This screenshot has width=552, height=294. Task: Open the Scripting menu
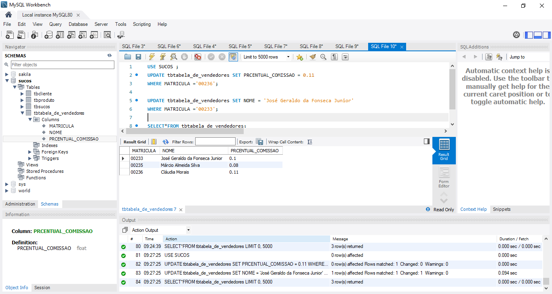(x=142, y=24)
